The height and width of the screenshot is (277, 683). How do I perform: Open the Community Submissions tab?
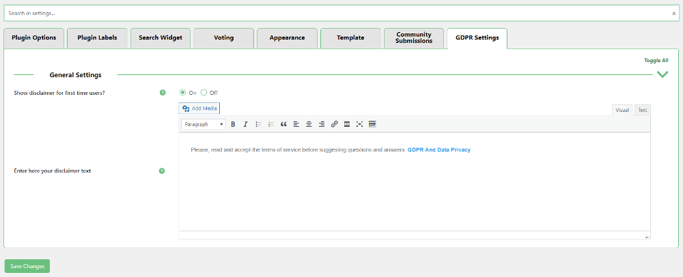(413, 38)
